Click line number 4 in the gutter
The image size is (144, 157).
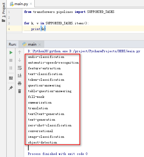(x=9, y=29)
